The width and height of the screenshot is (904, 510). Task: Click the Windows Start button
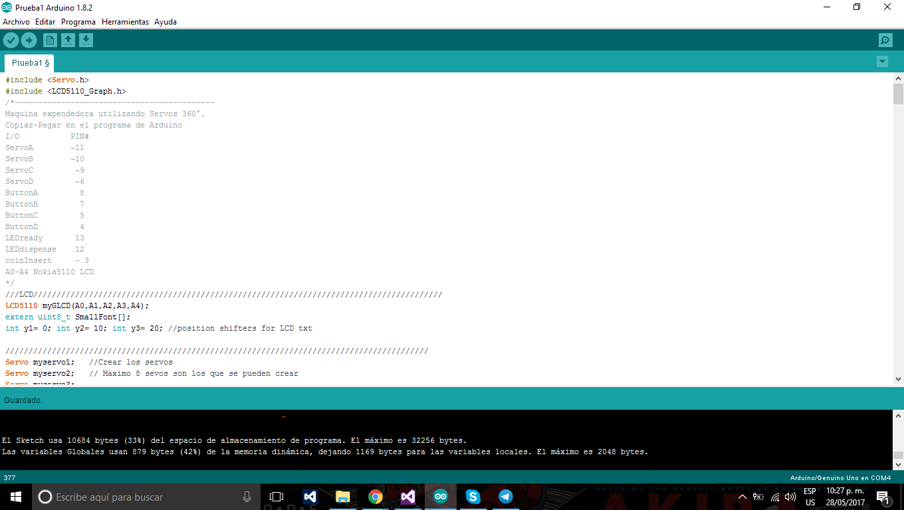point(16,497)
